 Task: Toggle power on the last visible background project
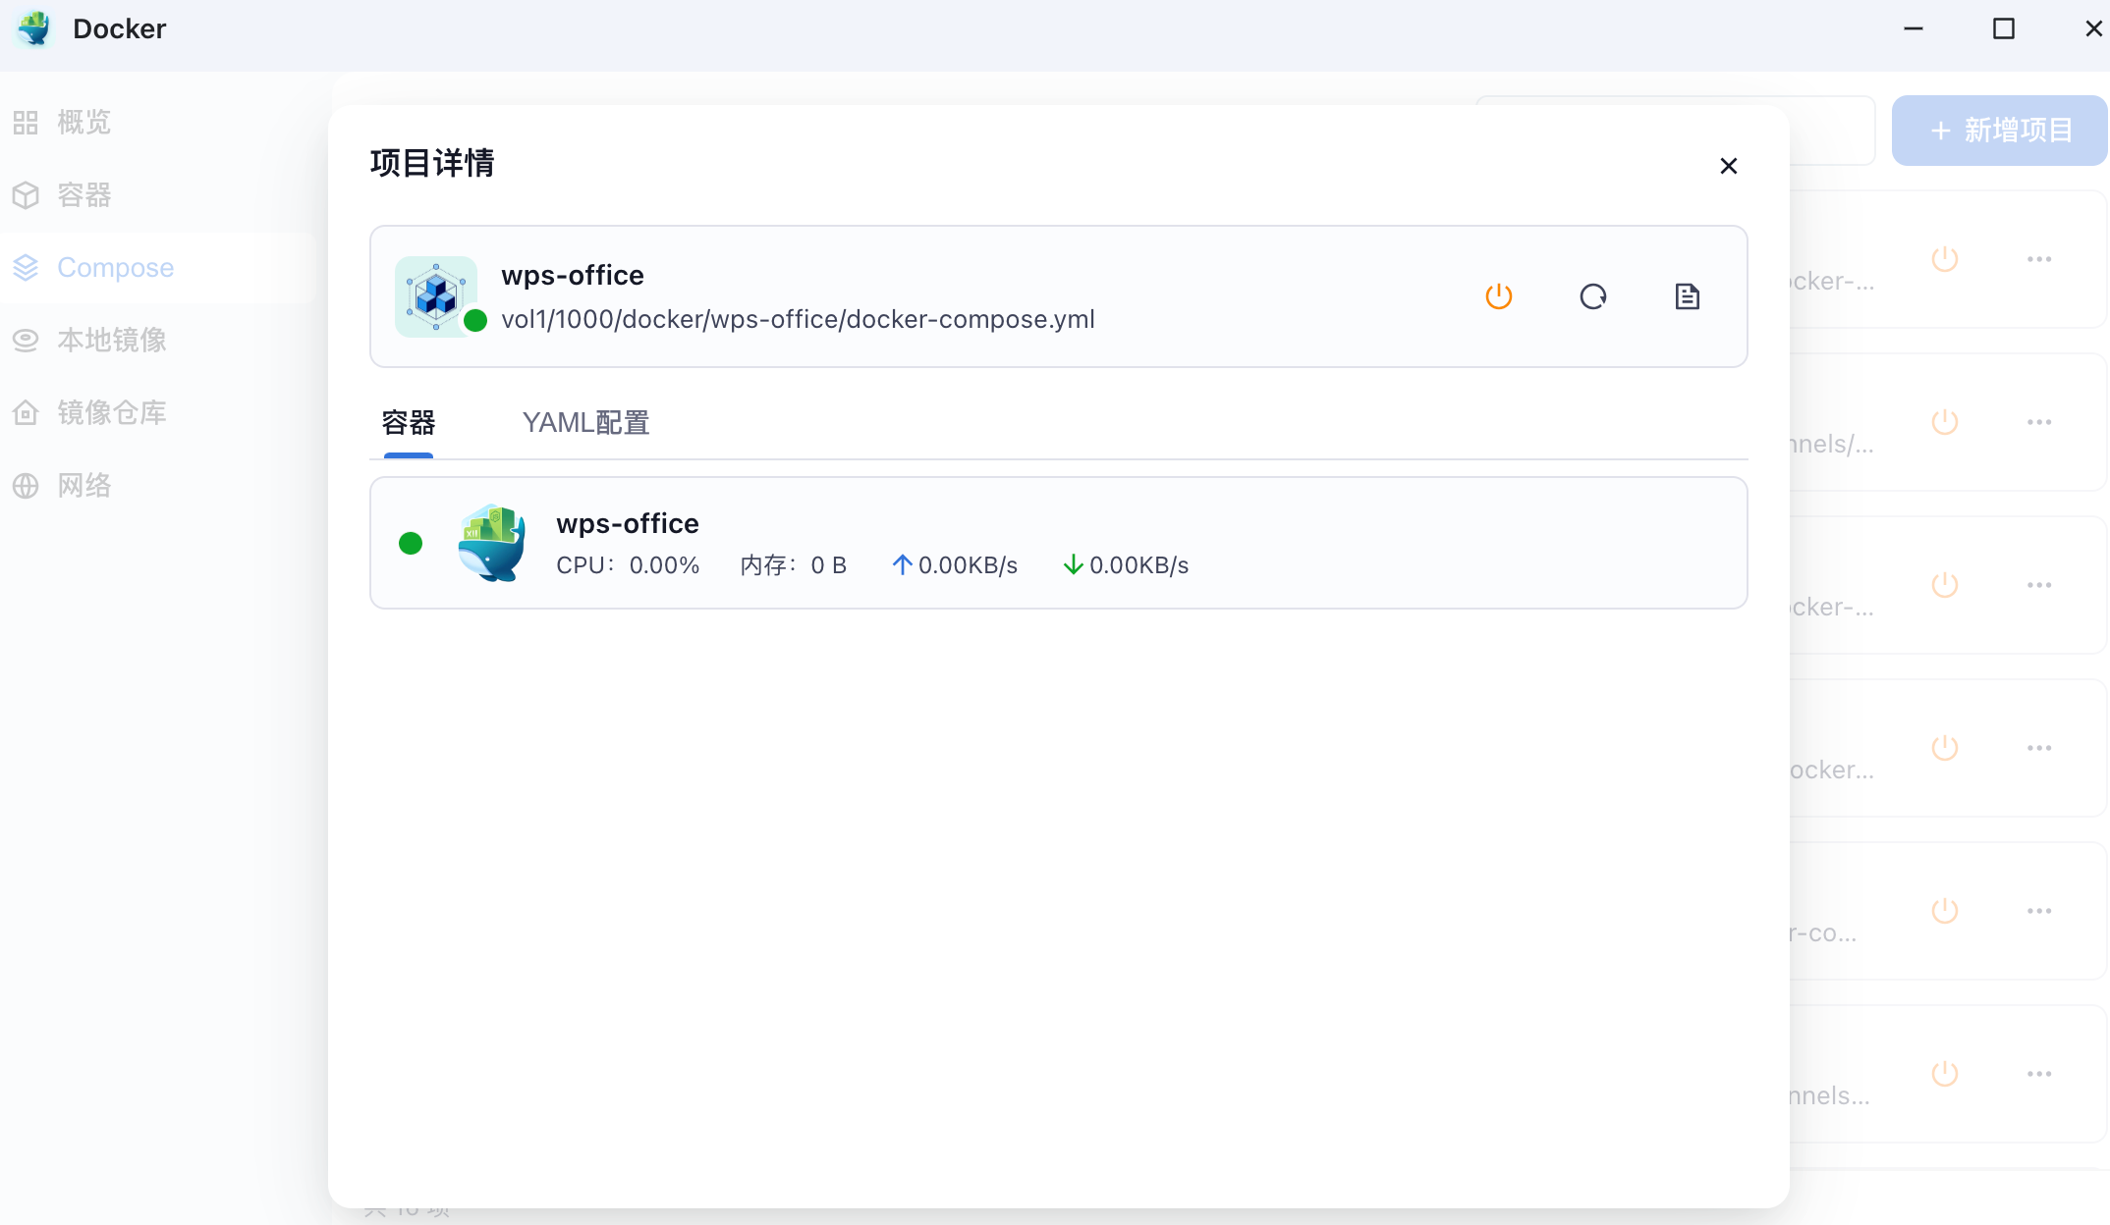coord(1944,1074)
